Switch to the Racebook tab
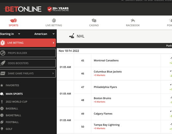 (133, 22)
